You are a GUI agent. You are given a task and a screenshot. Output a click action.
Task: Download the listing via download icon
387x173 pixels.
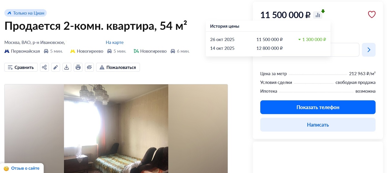(x=67, y=67)
